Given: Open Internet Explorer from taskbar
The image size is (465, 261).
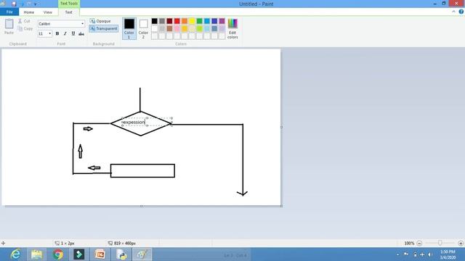Looking at the screenshot, I should coord(15,254).
